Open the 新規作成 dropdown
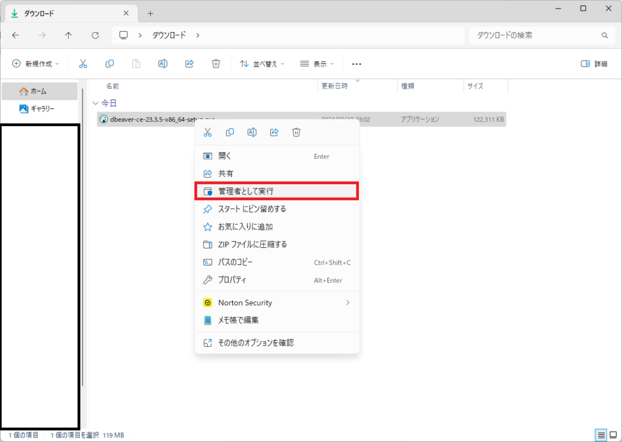 click(36, 64)
